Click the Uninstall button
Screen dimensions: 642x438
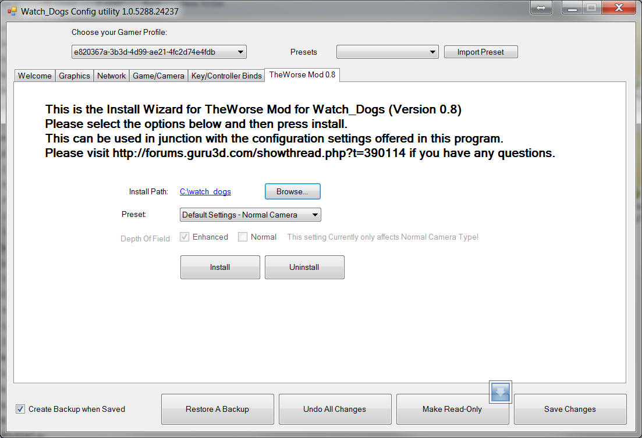(304, 267)
